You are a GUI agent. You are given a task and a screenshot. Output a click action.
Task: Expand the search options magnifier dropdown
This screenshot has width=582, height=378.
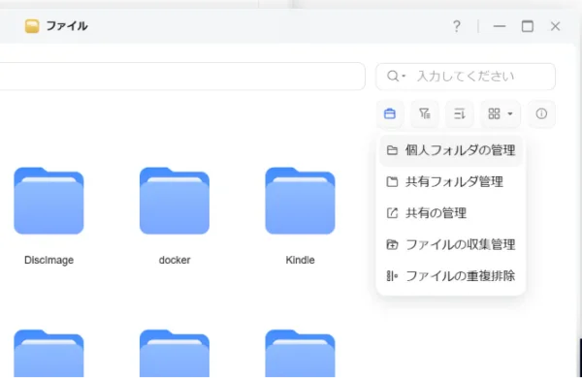coord(396,77)
